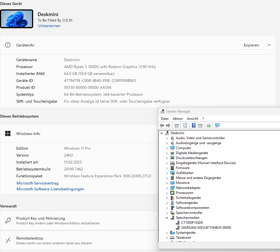Image resolution: width=280 pixels, height=252 pixels.
Task: Click the Speichercontroller icon
Action: point(172,213)
